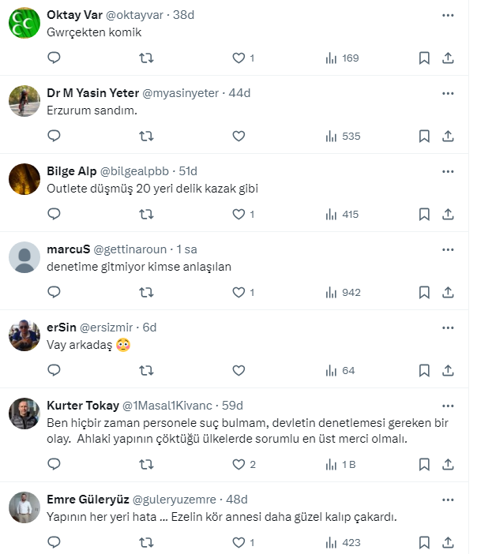Image resolution: width=477 pixels, height=554 pixels.
Task: Open Oktay Var's profile picture
Action: point(24,25)
